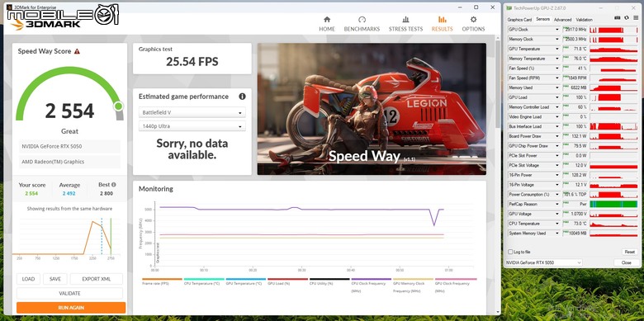Click the 3DMark window title bar icon
Screen dimensions: 644x321
tap(8, 7)
